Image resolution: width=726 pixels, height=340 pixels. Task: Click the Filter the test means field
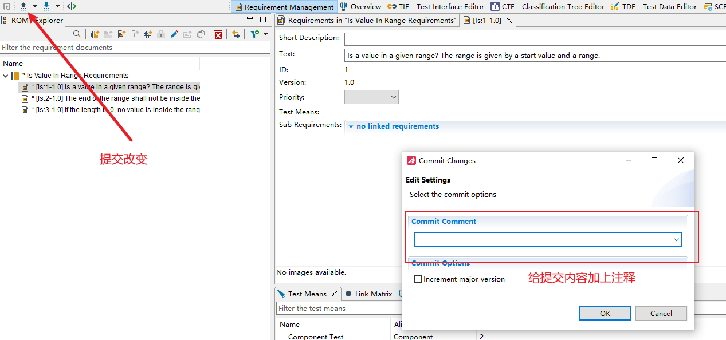point(338,309)
